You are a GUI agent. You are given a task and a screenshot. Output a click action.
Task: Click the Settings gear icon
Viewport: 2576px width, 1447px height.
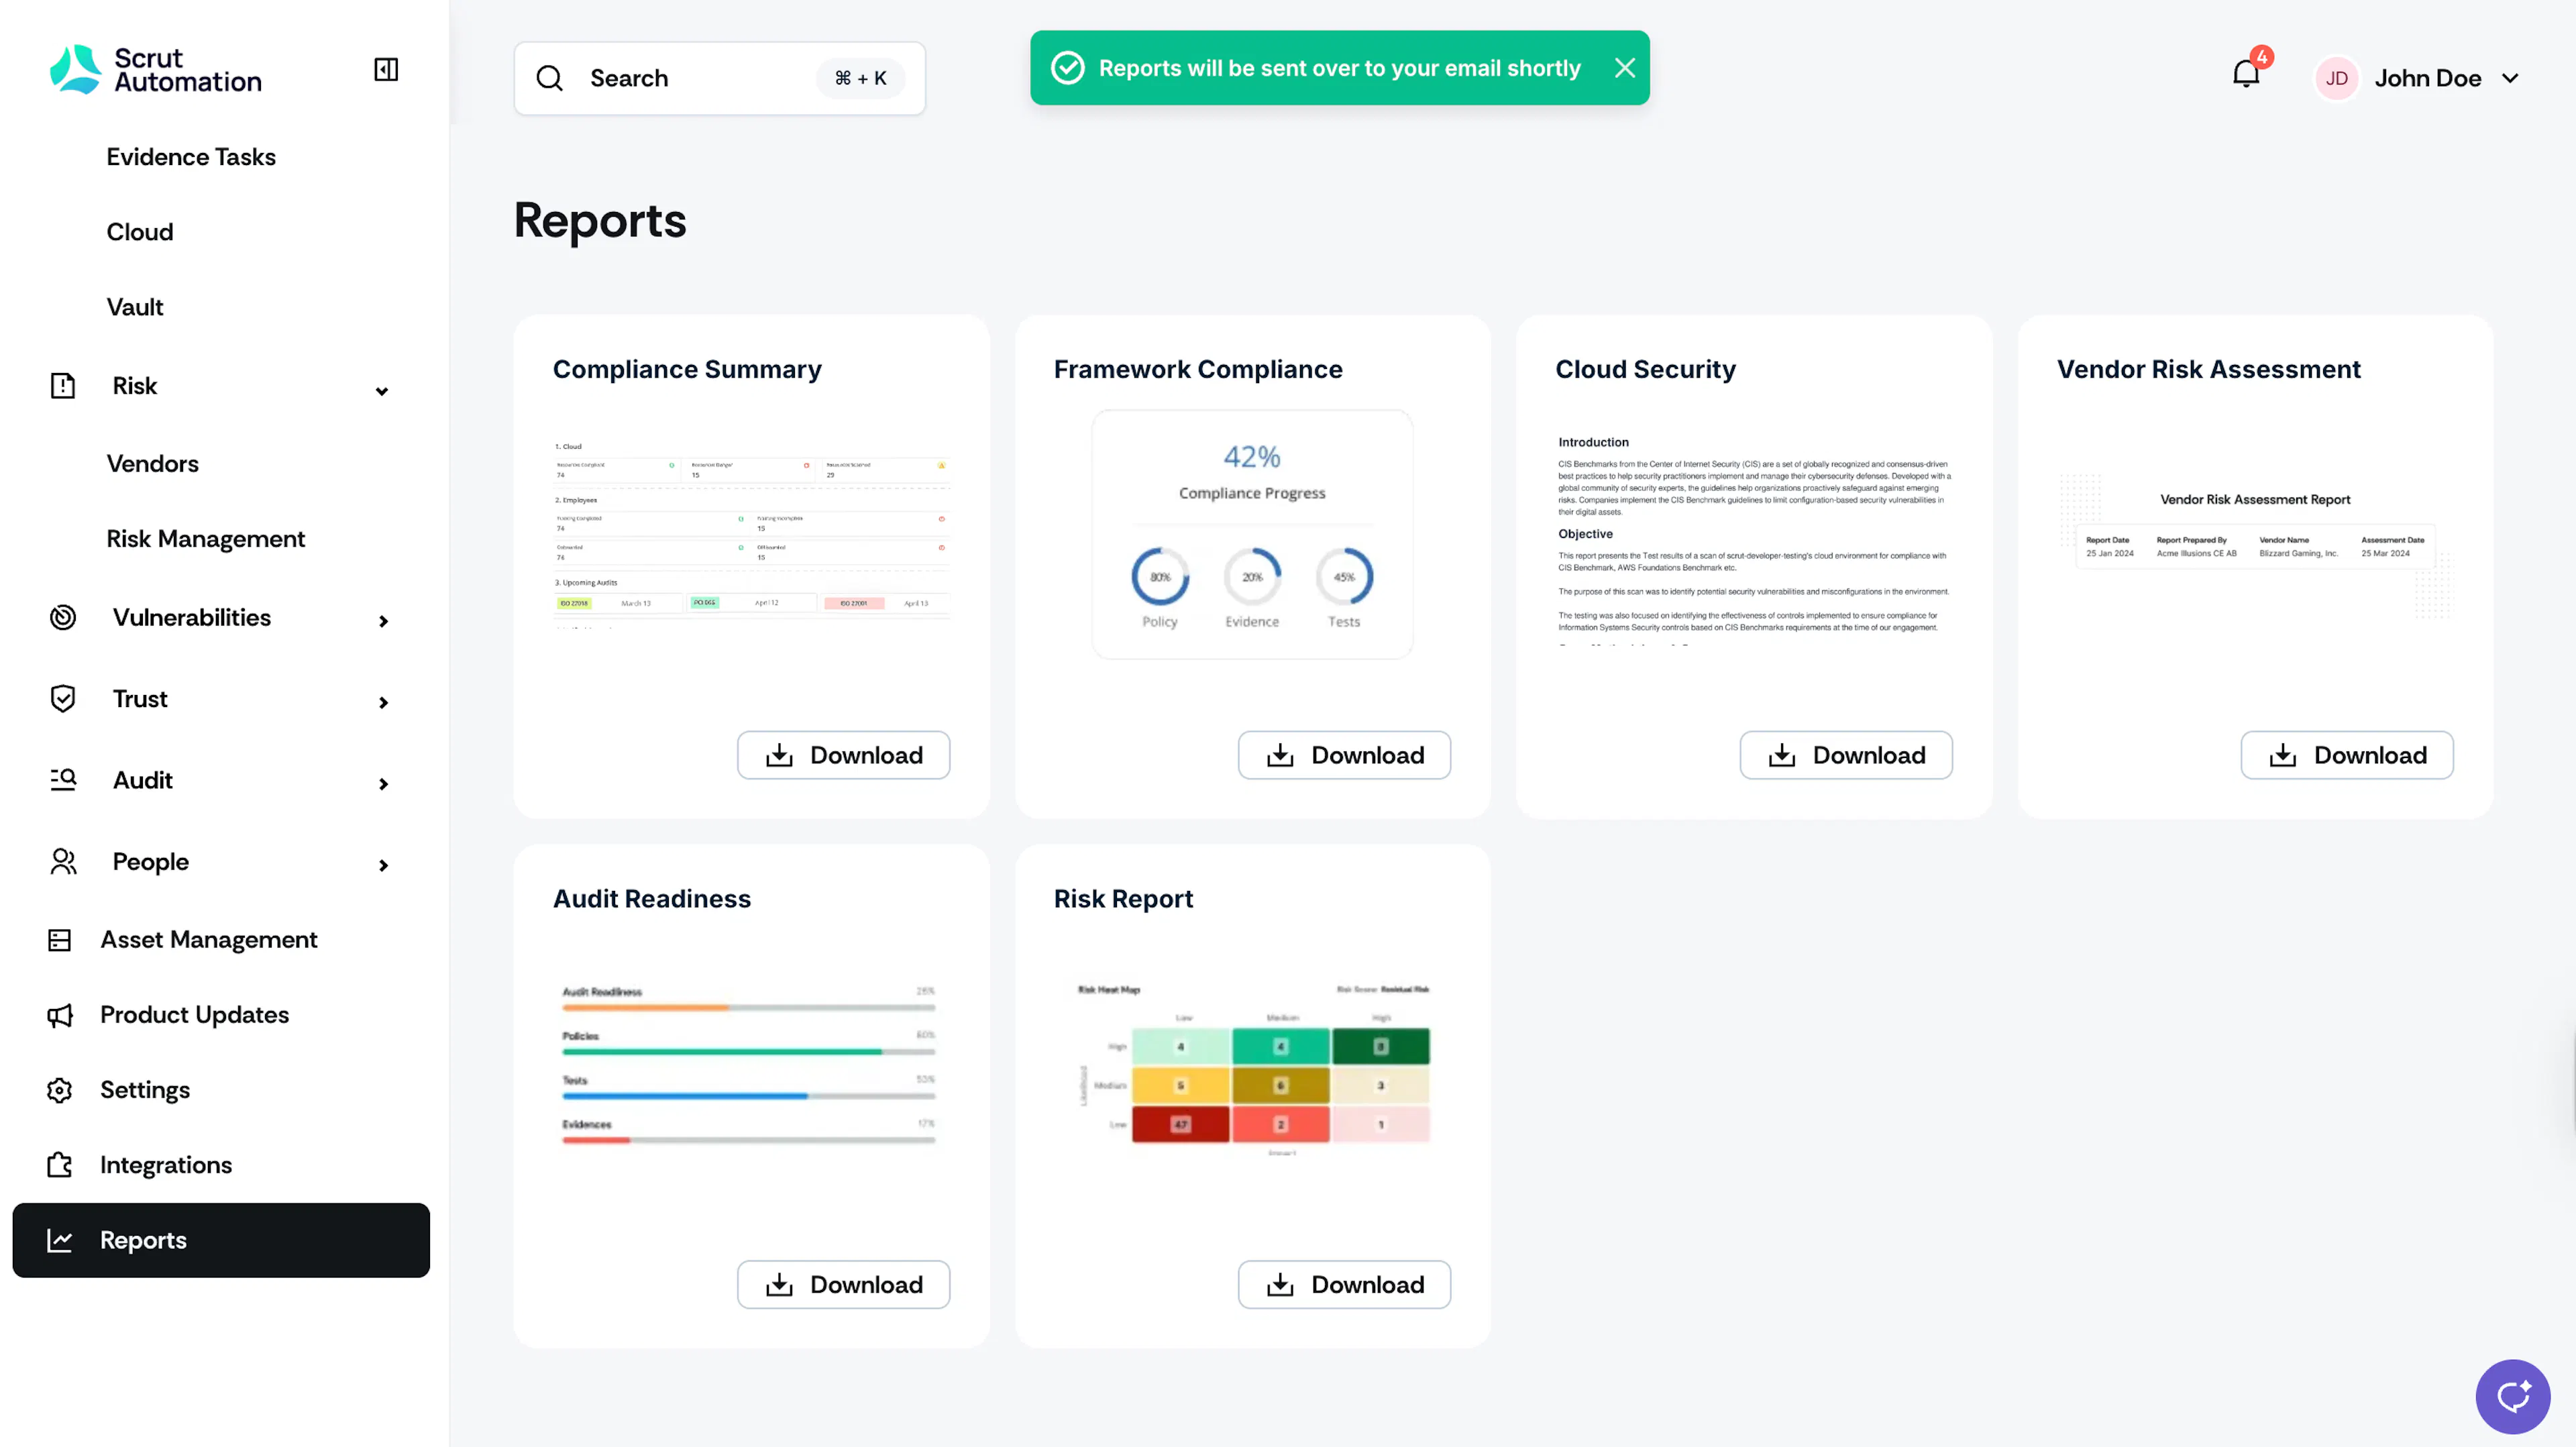pyautogui.click(x=60, y=1090)
